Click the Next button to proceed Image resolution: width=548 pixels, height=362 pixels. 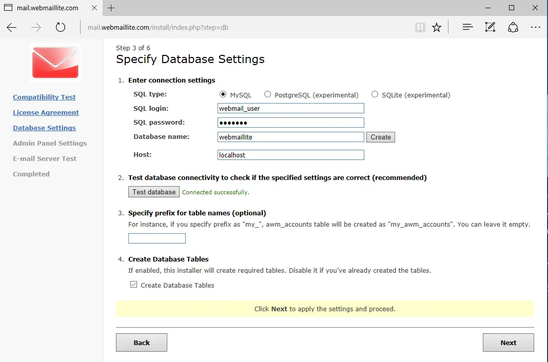(x=508, y=343)
